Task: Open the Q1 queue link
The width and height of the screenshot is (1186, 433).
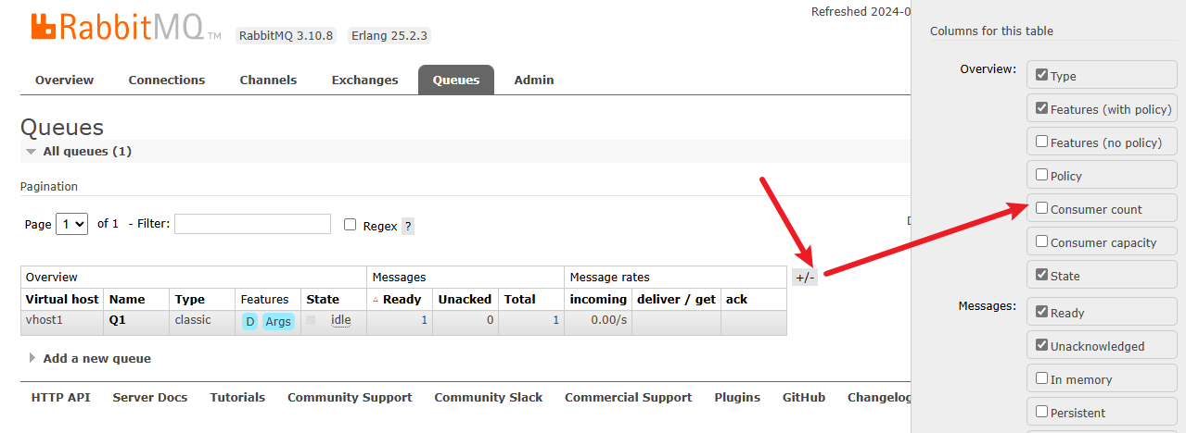Action: (x=117, y=321)
